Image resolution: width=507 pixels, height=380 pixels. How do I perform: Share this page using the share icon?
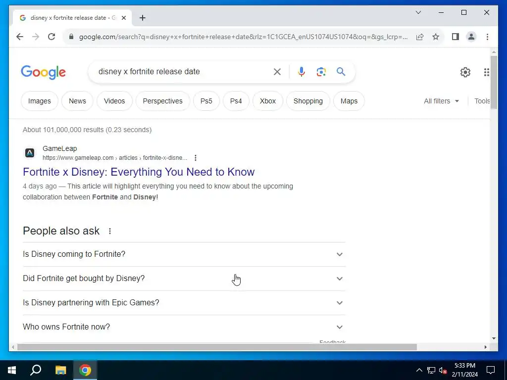tap(420, 37)
